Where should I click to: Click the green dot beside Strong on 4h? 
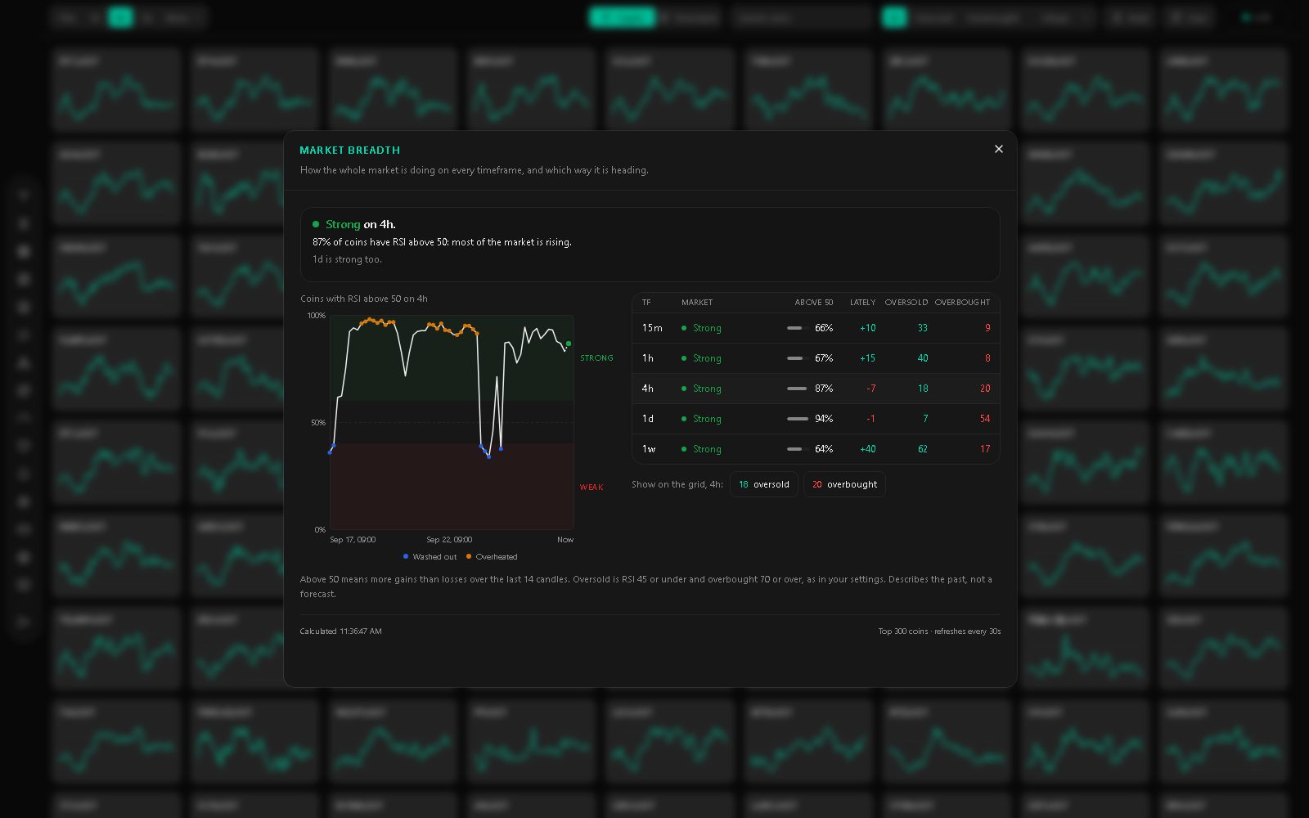coord(316,224)
